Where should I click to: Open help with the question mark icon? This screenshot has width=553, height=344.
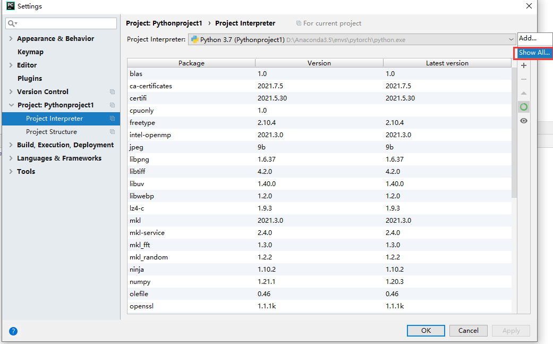(x=13, y=331)
